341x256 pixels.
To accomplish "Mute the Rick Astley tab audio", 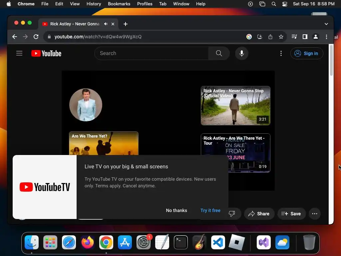I will (x=106, y=24).
